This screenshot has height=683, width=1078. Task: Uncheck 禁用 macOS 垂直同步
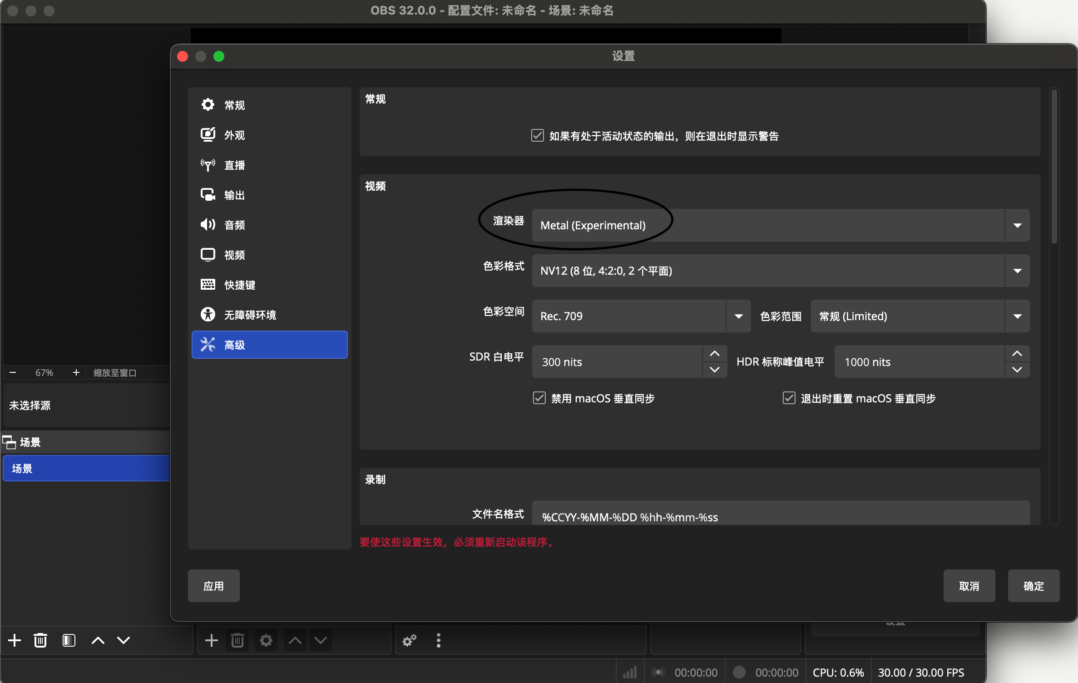pos(539,398)
